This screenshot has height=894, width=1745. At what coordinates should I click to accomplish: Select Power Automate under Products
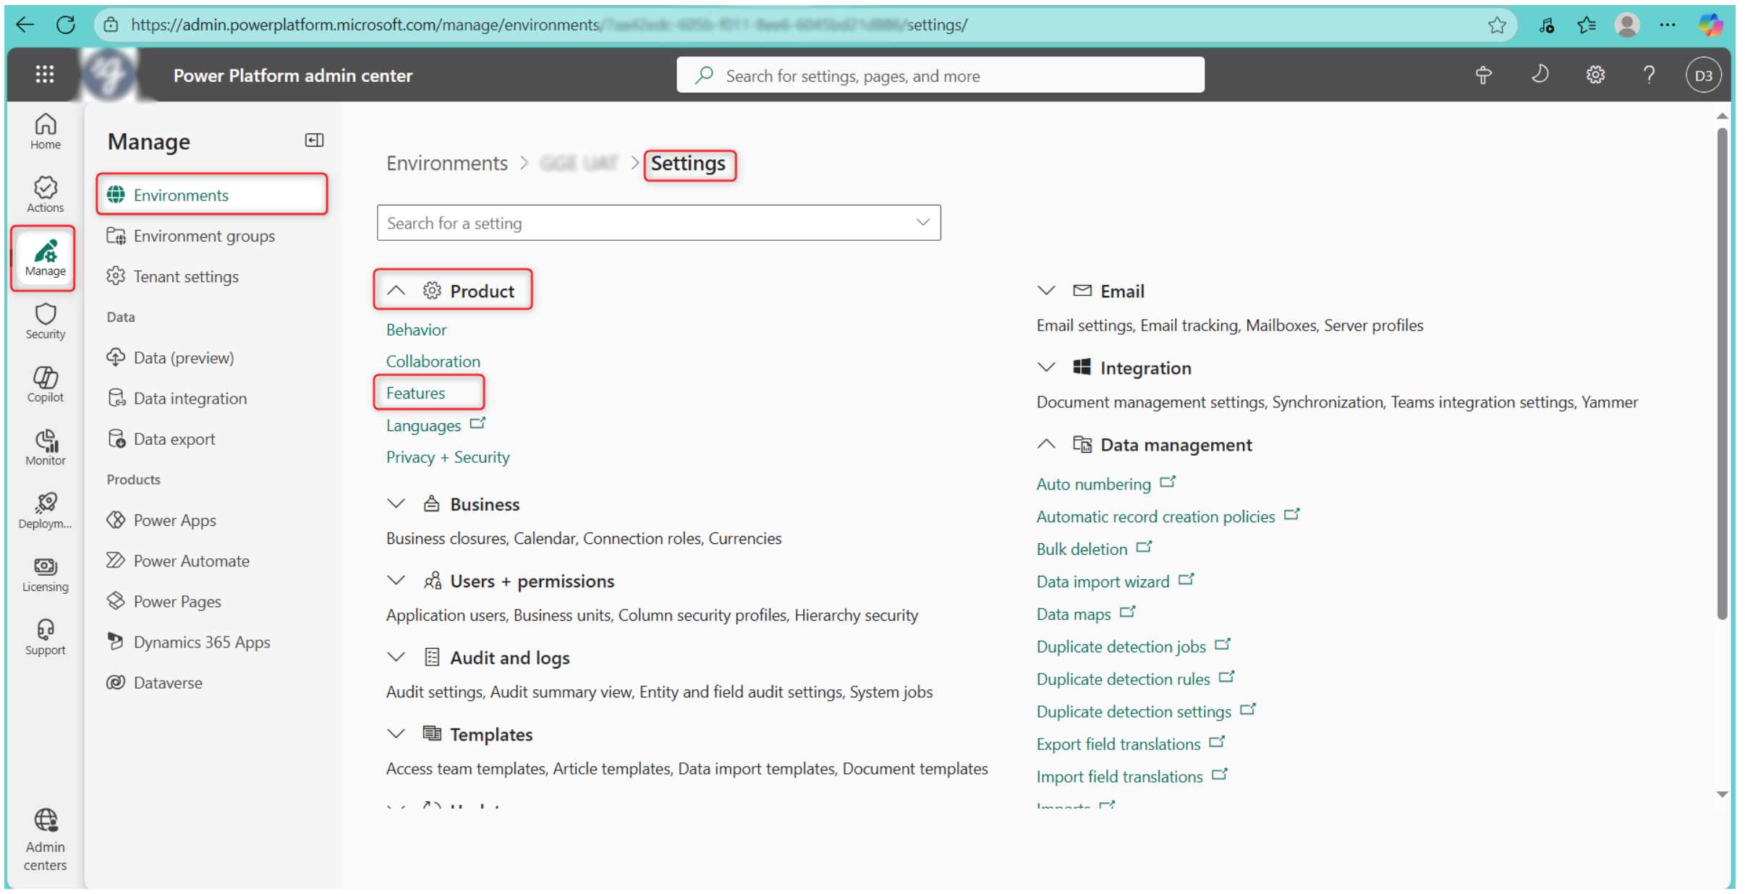191,561
